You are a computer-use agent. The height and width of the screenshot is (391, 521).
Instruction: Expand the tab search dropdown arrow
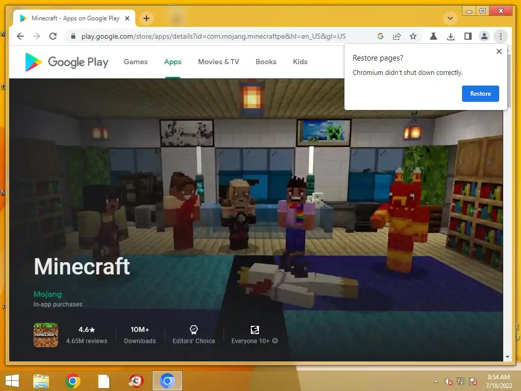[450, 18]
